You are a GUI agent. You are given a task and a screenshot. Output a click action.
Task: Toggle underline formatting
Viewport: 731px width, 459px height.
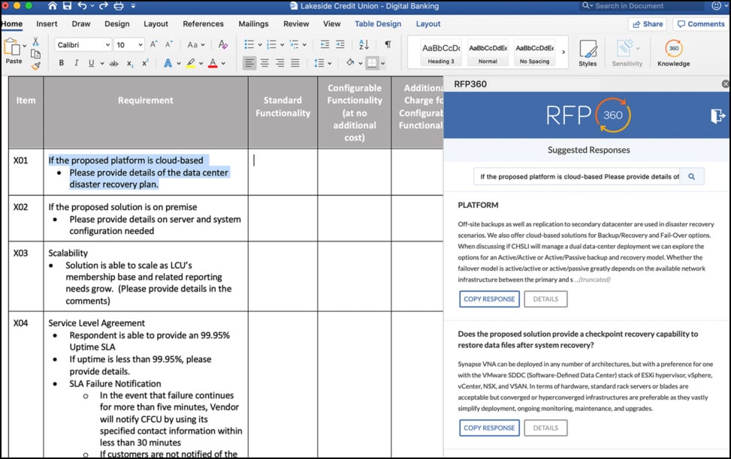coord(91,63)
